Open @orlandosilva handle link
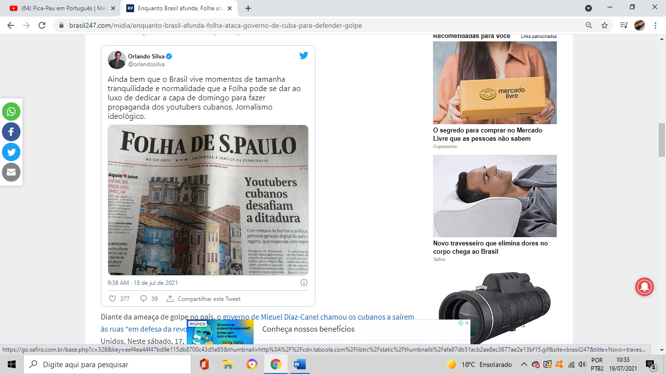This screenshot has height=374, width=666. pos(146,64)
